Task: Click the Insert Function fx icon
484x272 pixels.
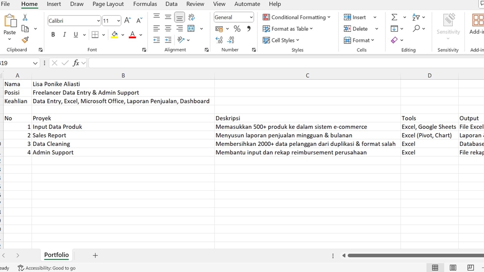Action: pos(76,63)
